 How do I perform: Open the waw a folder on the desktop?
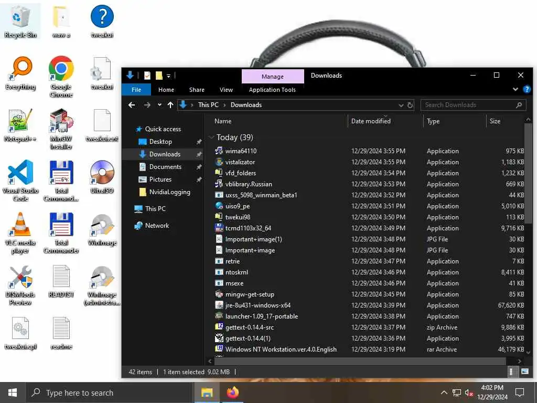[x=61, y=21]
